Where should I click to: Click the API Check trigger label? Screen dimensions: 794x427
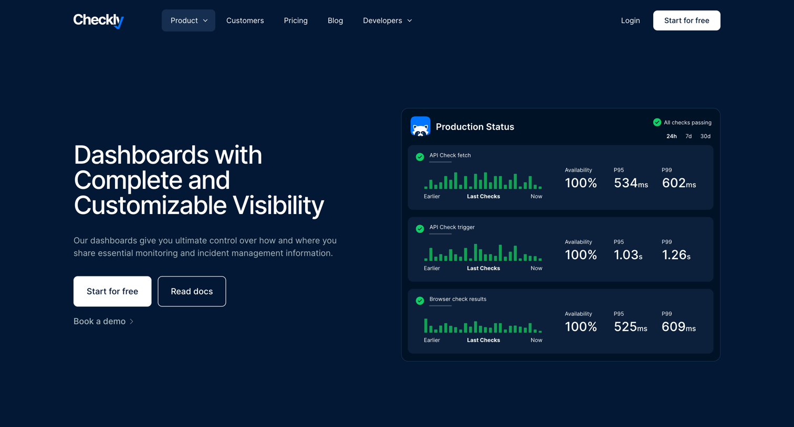[452, 227]
